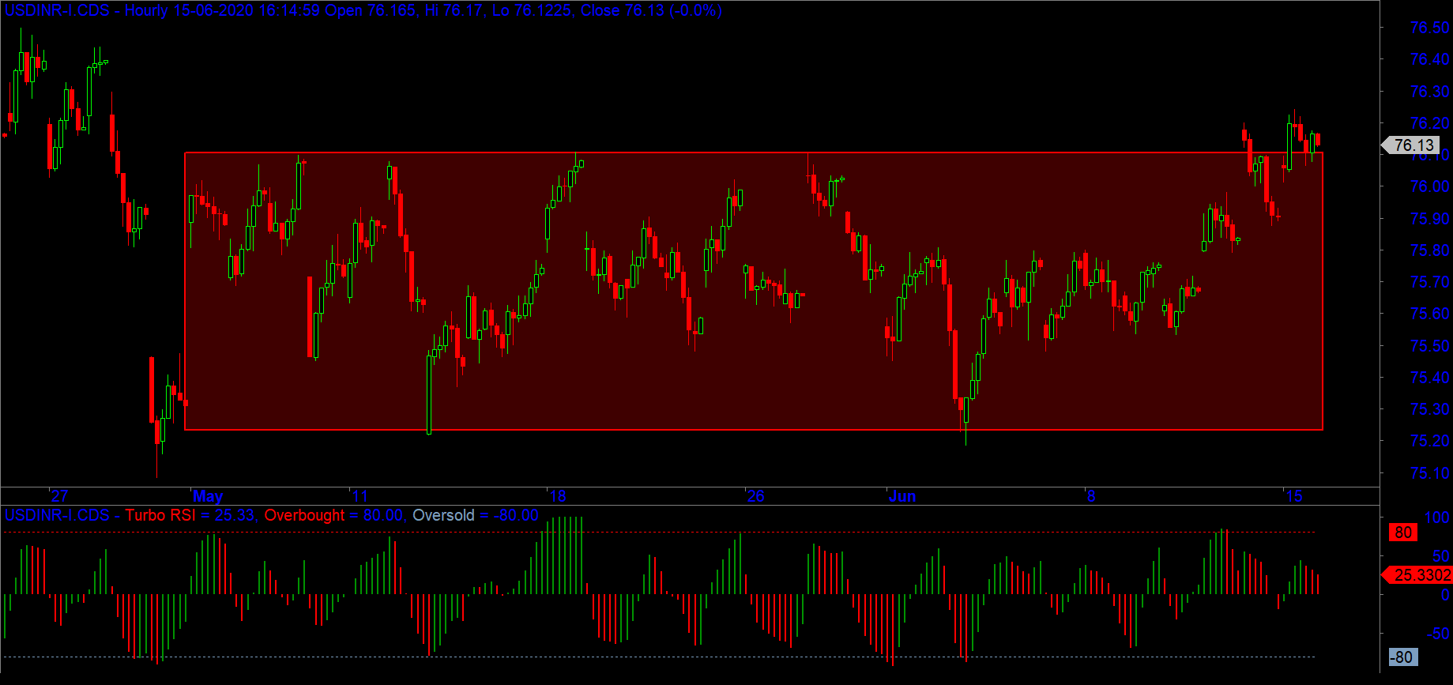1453x685 pixels.
Task: Click the 75.60 price axis label
Action: pyautogui.click(x=1429, y=314)
